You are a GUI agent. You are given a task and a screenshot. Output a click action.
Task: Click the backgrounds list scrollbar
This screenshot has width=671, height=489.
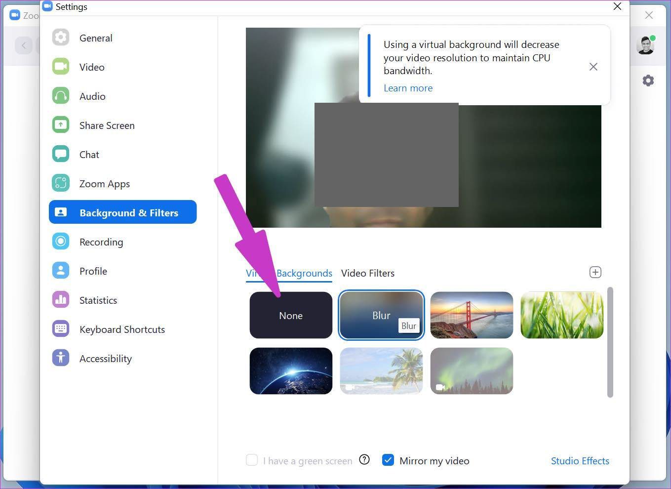pyautogui.click(x=610, y=342)
